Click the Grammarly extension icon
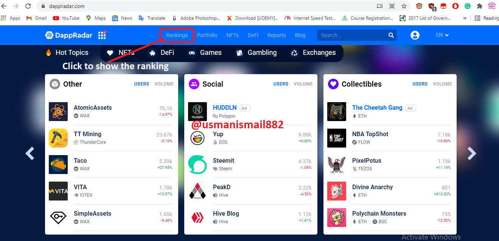Viewport: 499px width, 241px height. 468,6
